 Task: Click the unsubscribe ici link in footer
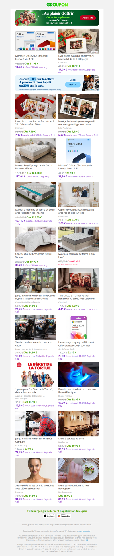(87, 540)
